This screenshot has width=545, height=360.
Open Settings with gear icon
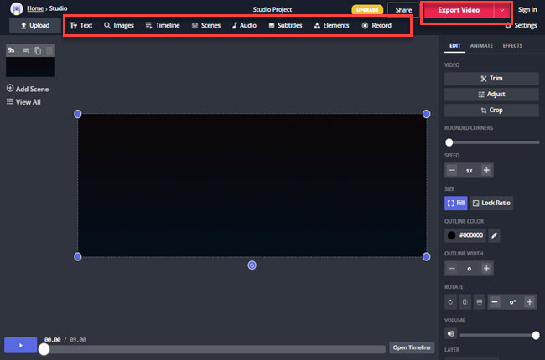coord(521,25)
